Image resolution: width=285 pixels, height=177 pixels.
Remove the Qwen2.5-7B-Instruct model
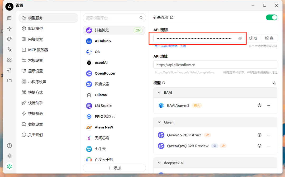tap(269, 135)
